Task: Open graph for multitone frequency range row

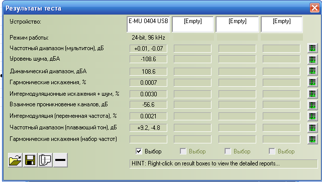Action: (312, 48)
